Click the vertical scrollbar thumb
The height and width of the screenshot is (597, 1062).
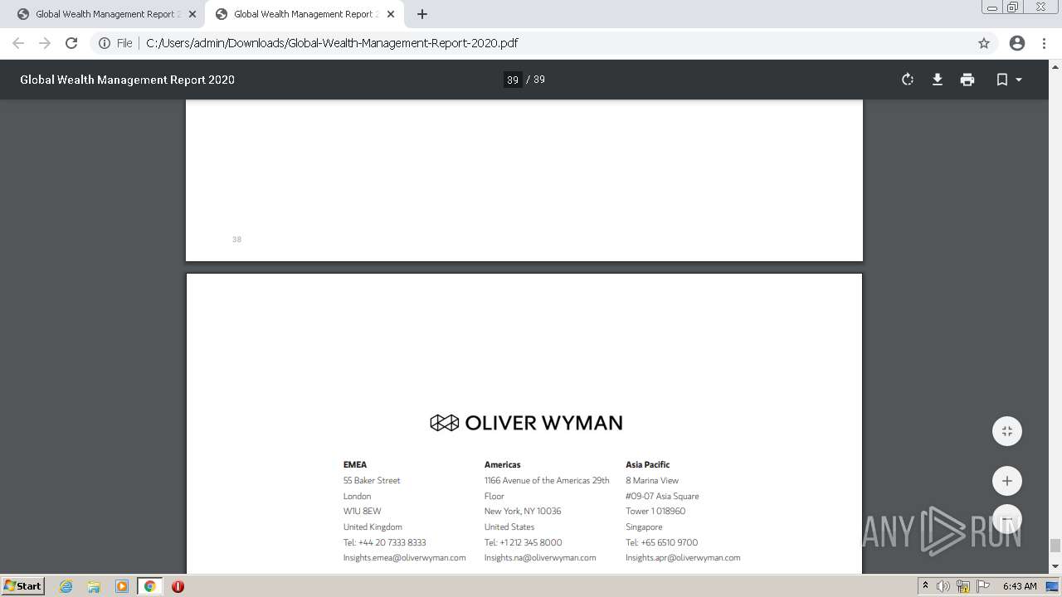pos(1055,546)
